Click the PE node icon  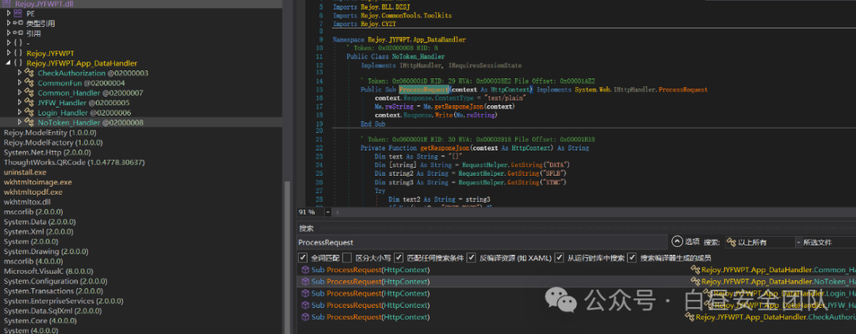pyautogui.click(x=18, y=13)
